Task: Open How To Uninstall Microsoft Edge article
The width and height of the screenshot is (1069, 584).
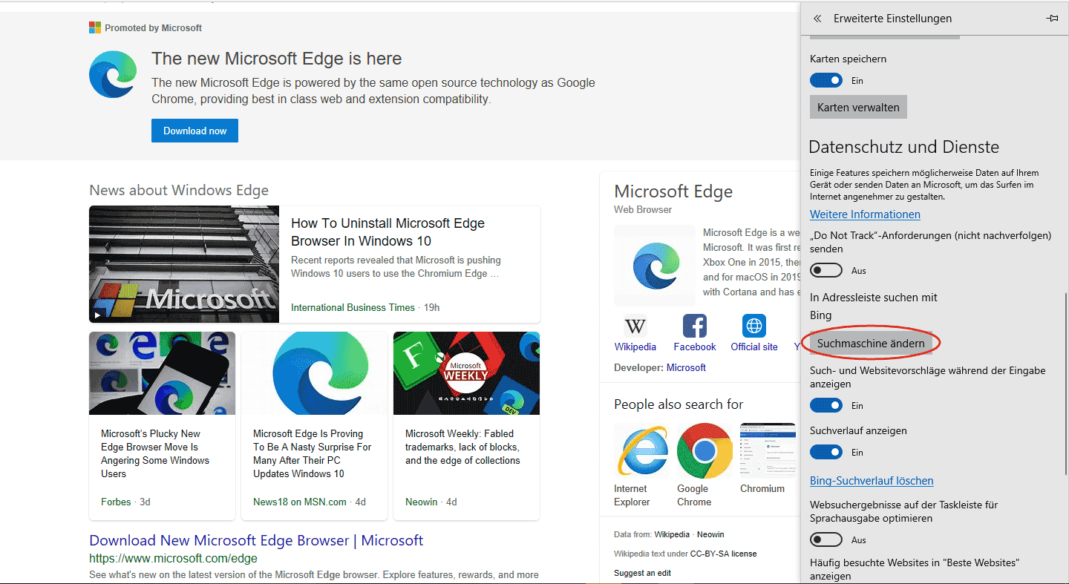Action: [x=388, y=232]
